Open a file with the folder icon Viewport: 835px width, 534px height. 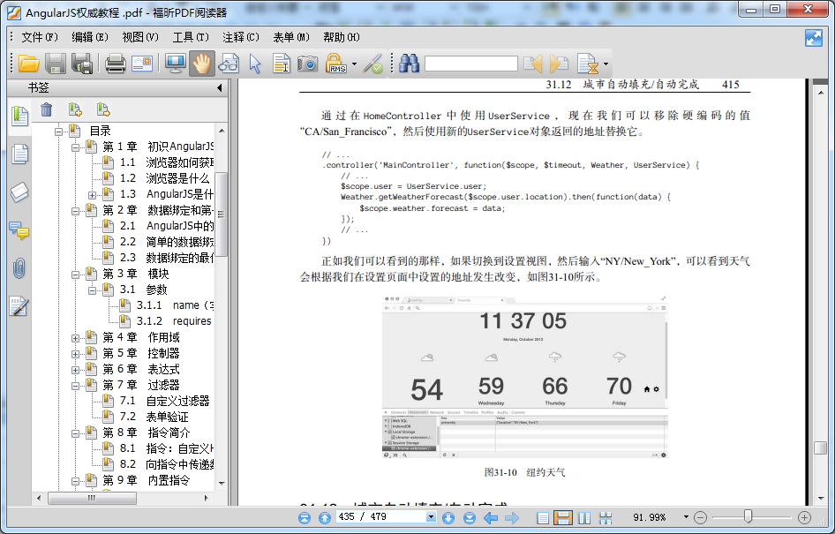29,64
